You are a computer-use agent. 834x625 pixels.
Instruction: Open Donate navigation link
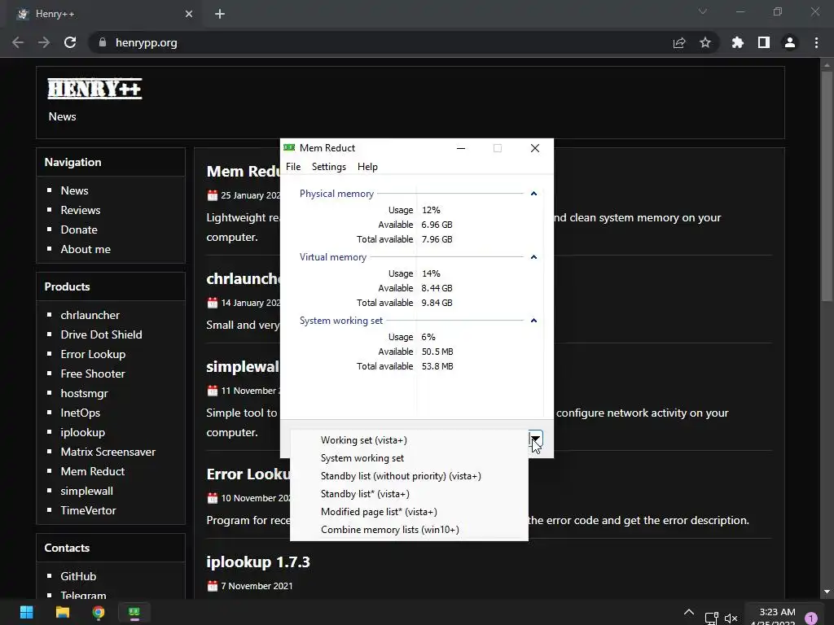[x=79, y=229]
